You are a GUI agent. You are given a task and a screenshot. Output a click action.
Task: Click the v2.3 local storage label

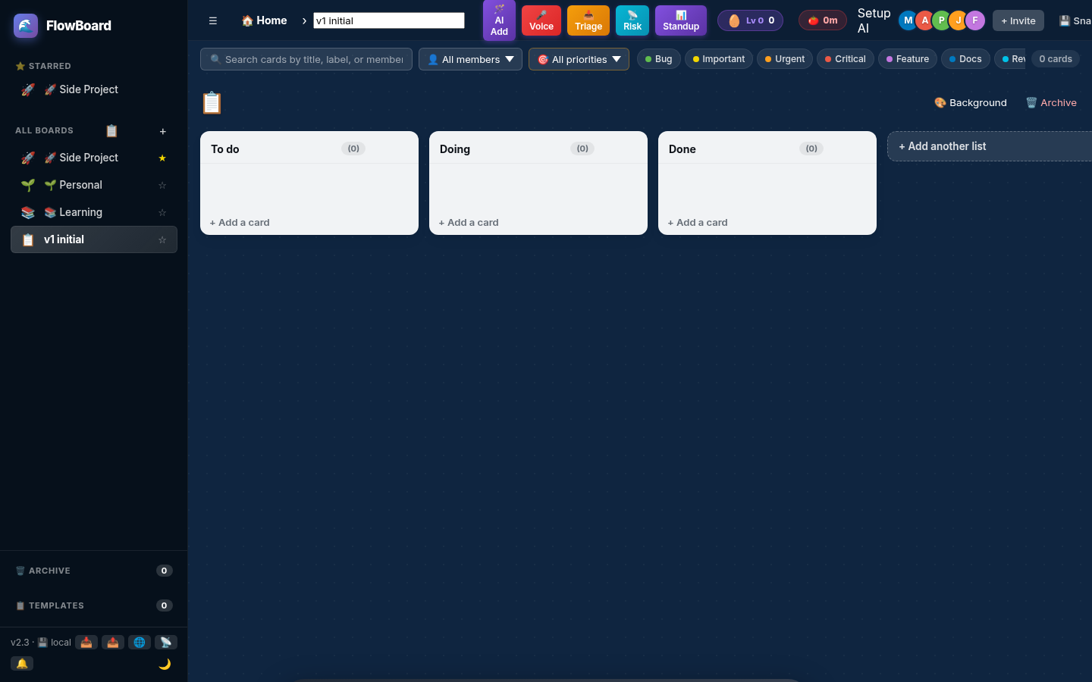pos(41,643)
